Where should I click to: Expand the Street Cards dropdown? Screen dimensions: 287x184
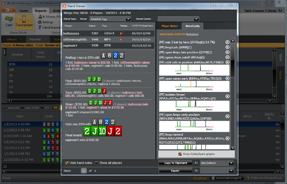click(196, 19)
